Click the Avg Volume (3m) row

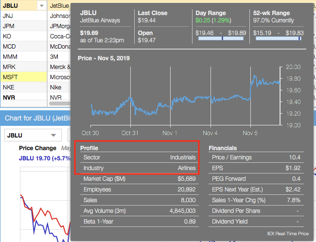[140, 211]
